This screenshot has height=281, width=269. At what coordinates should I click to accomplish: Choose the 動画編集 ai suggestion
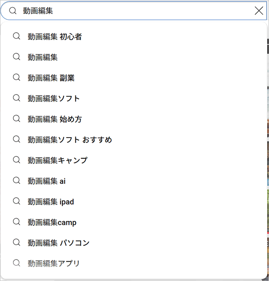(x=47, y=181)
